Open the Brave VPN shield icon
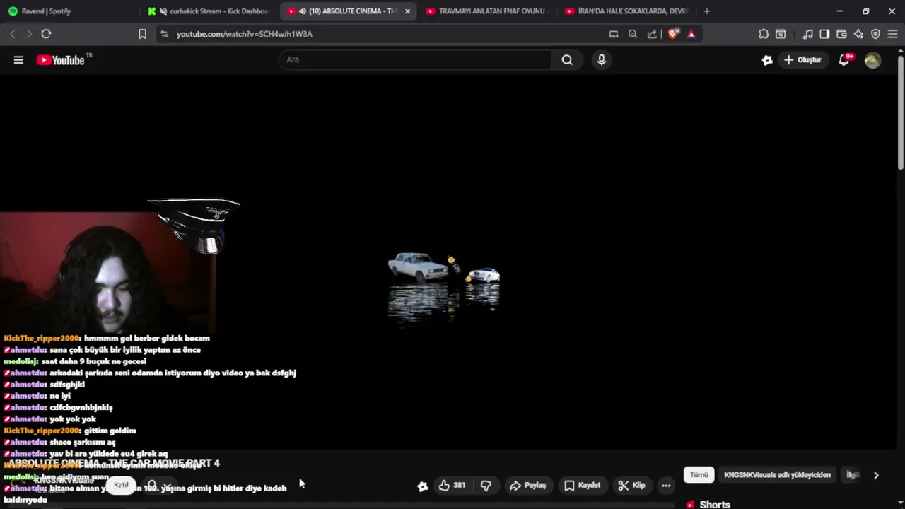This screenshot has height=509, width=905. tap(875, 34)
